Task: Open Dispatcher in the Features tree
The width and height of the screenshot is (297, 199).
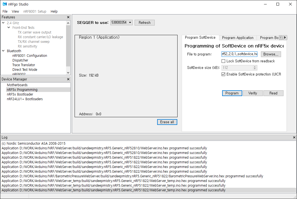Action: 20,60
